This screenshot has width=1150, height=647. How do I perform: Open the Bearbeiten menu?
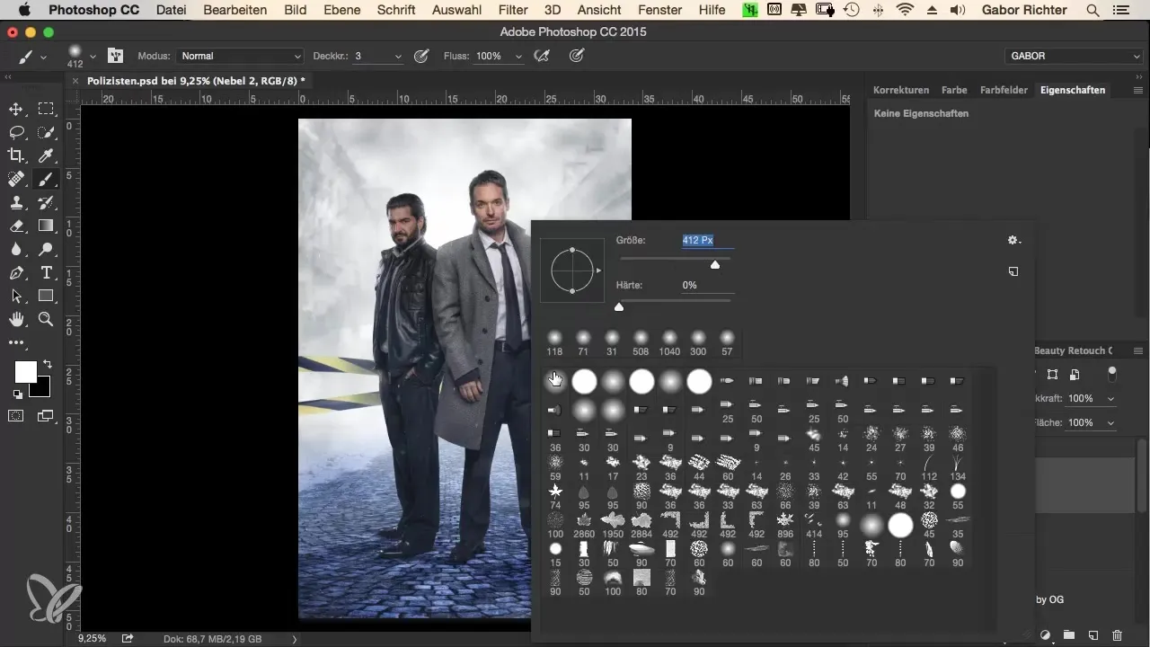[235, 10]
